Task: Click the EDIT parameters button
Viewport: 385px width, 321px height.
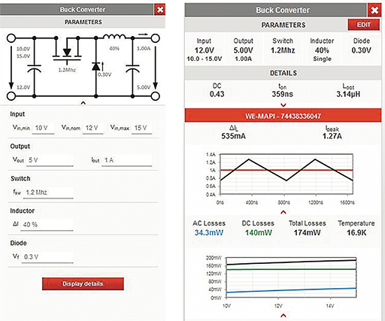Action: coord(364,25)
